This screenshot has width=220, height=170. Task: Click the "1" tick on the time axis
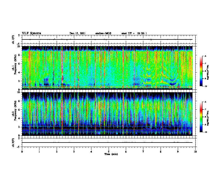tap(39, 152)
